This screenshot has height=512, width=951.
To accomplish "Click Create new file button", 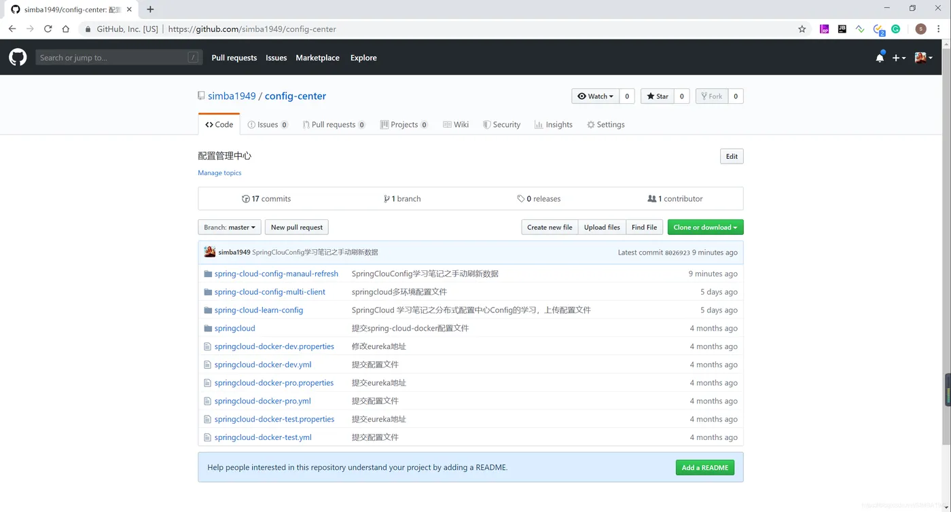I will 550,227.
